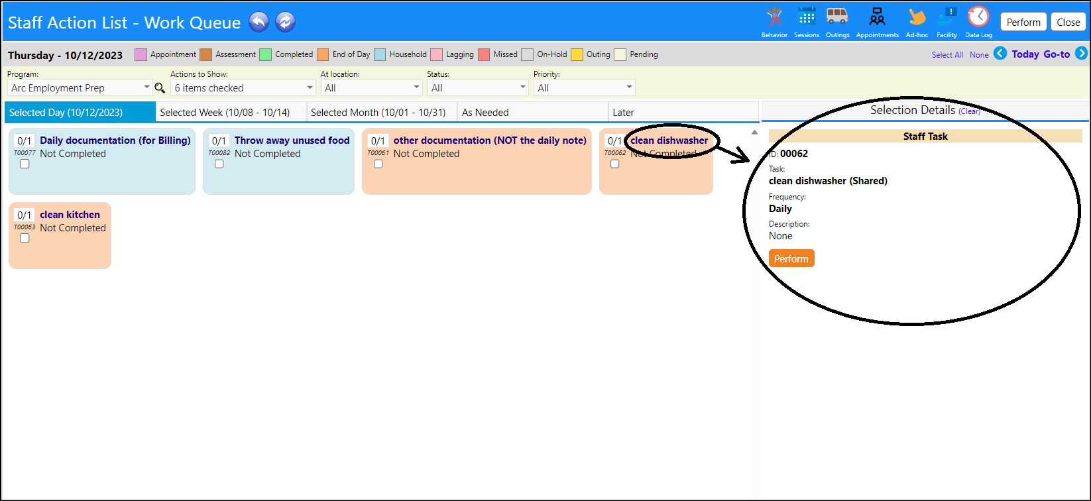The height and width of the screenshot is (501, 1091).
Task: Click the Daily frequency value
Action: pyautogui.click(x=780, y=209)
